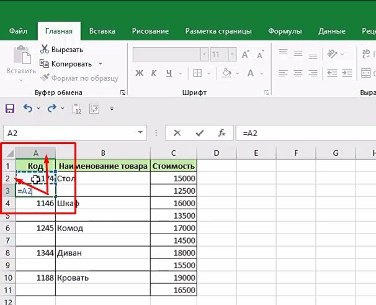Increase the indent
Image resolution: width=376 pixels, height=305 pixels.
[347, 73]
